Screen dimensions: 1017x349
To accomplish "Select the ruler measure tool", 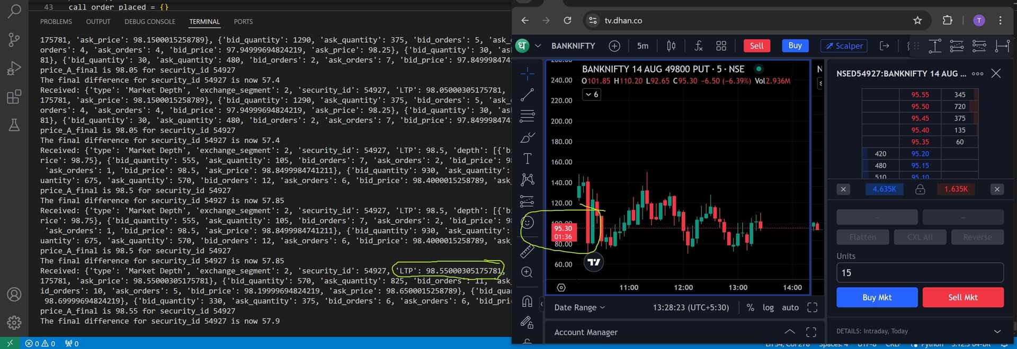I will [x=528, y=251].
